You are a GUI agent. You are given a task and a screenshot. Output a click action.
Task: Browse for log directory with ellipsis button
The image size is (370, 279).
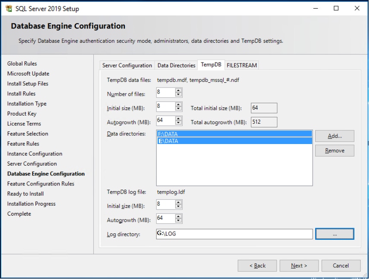pos(335,234)
